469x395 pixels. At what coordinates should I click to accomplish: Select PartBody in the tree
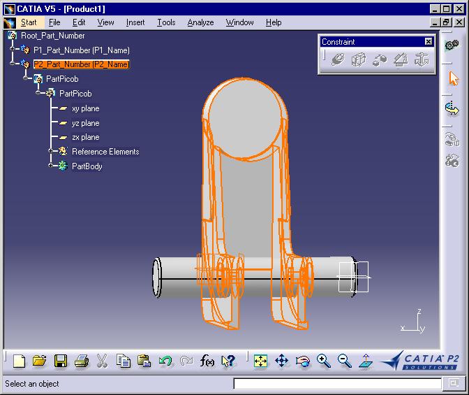click(x=87, y=166)
